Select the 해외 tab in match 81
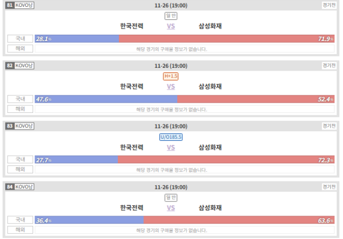343x239 pixels. pyautogui.click(x=20, y=48)
